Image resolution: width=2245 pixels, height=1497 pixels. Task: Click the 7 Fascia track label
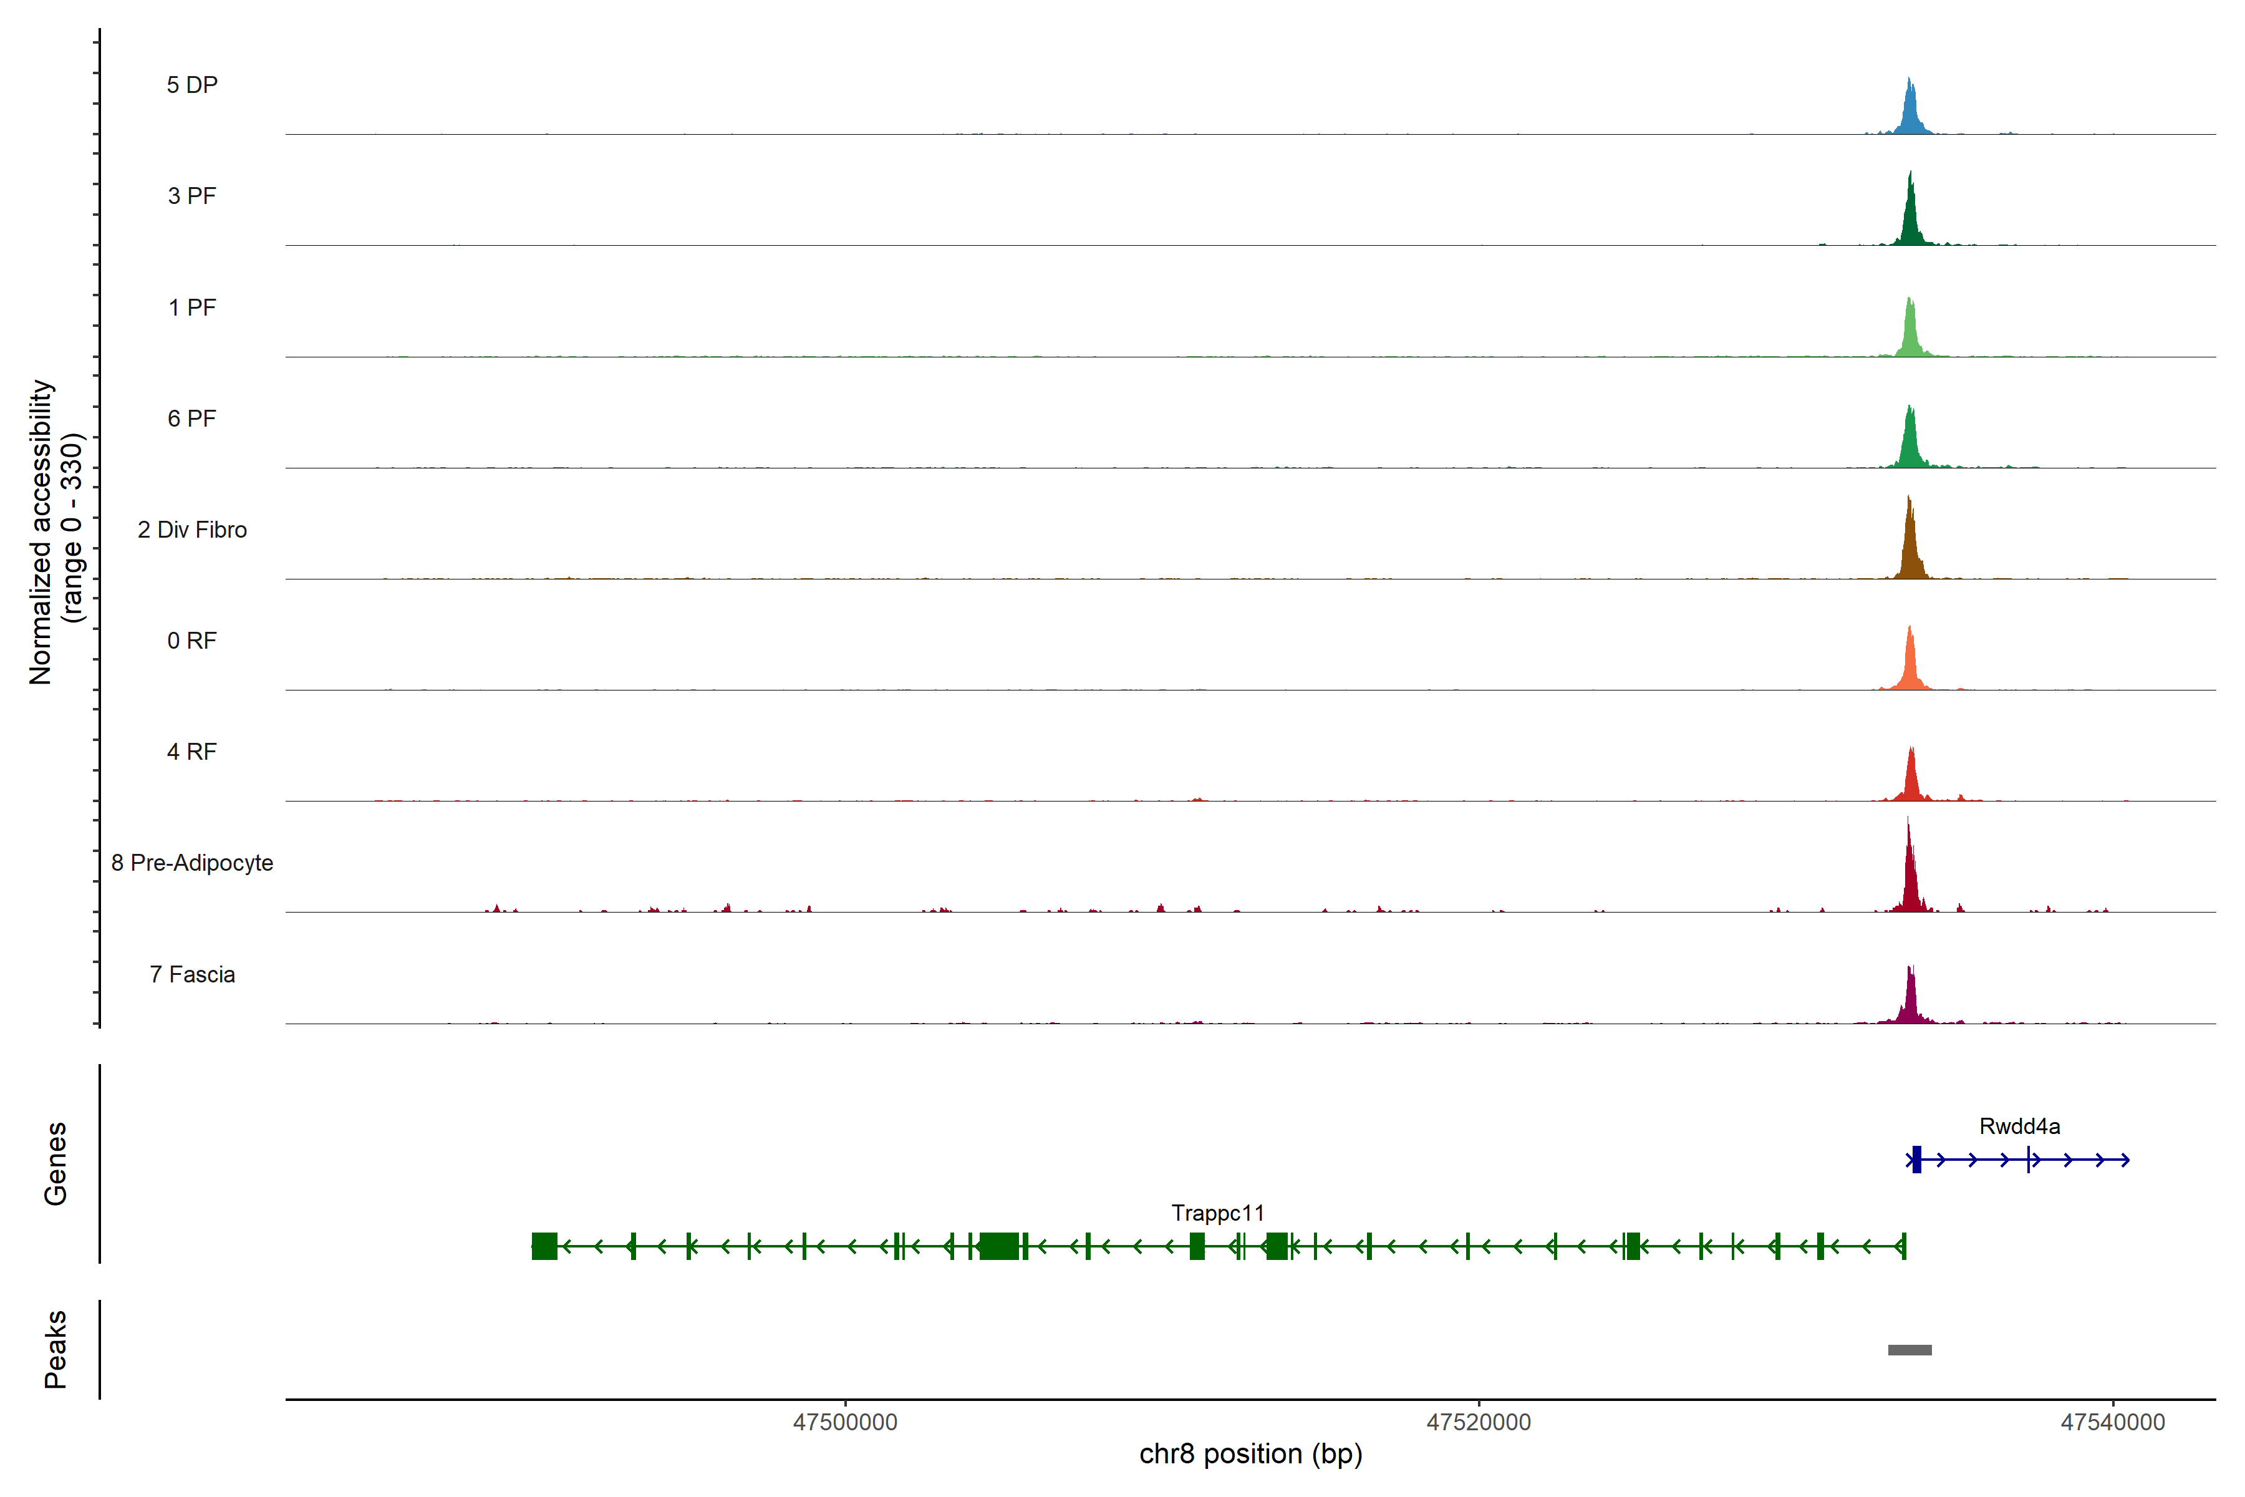(x=192, y=975)
